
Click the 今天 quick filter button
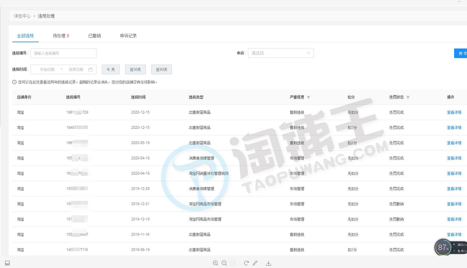pyautogui.click(x=110, y=69)
